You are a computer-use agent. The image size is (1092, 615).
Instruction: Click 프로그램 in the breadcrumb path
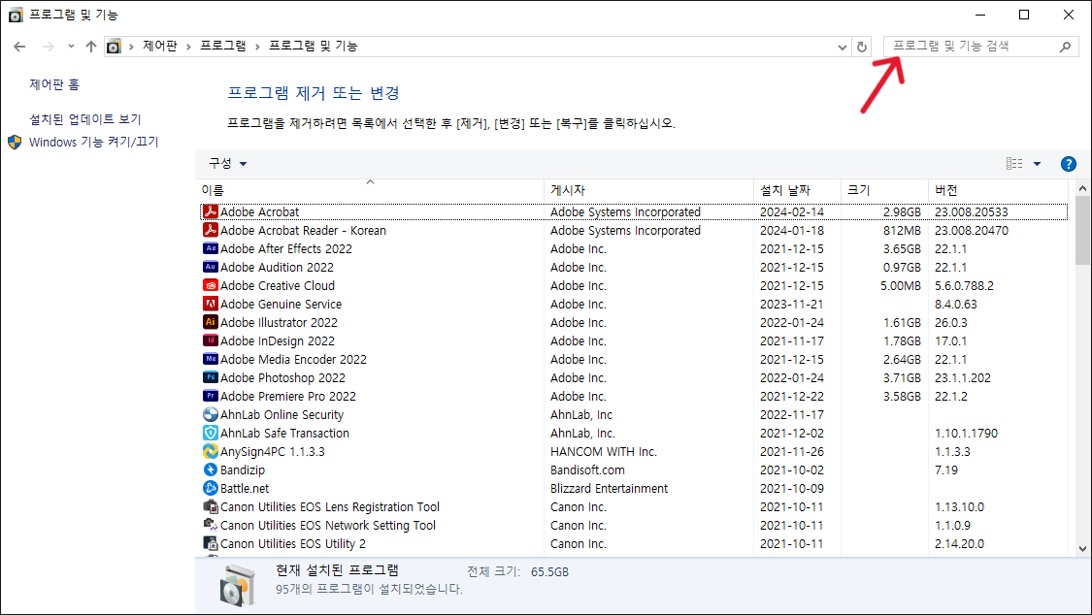point(223,46)
